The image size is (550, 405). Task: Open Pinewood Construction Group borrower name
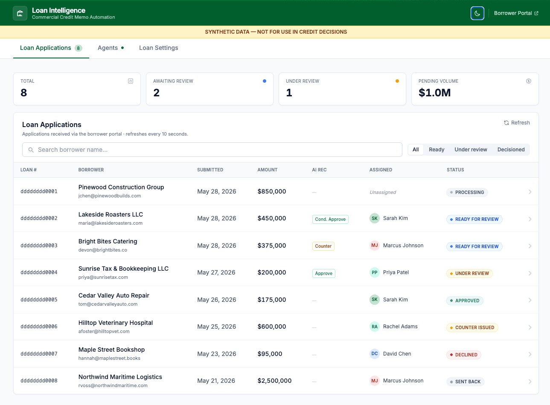coord(121,187)
